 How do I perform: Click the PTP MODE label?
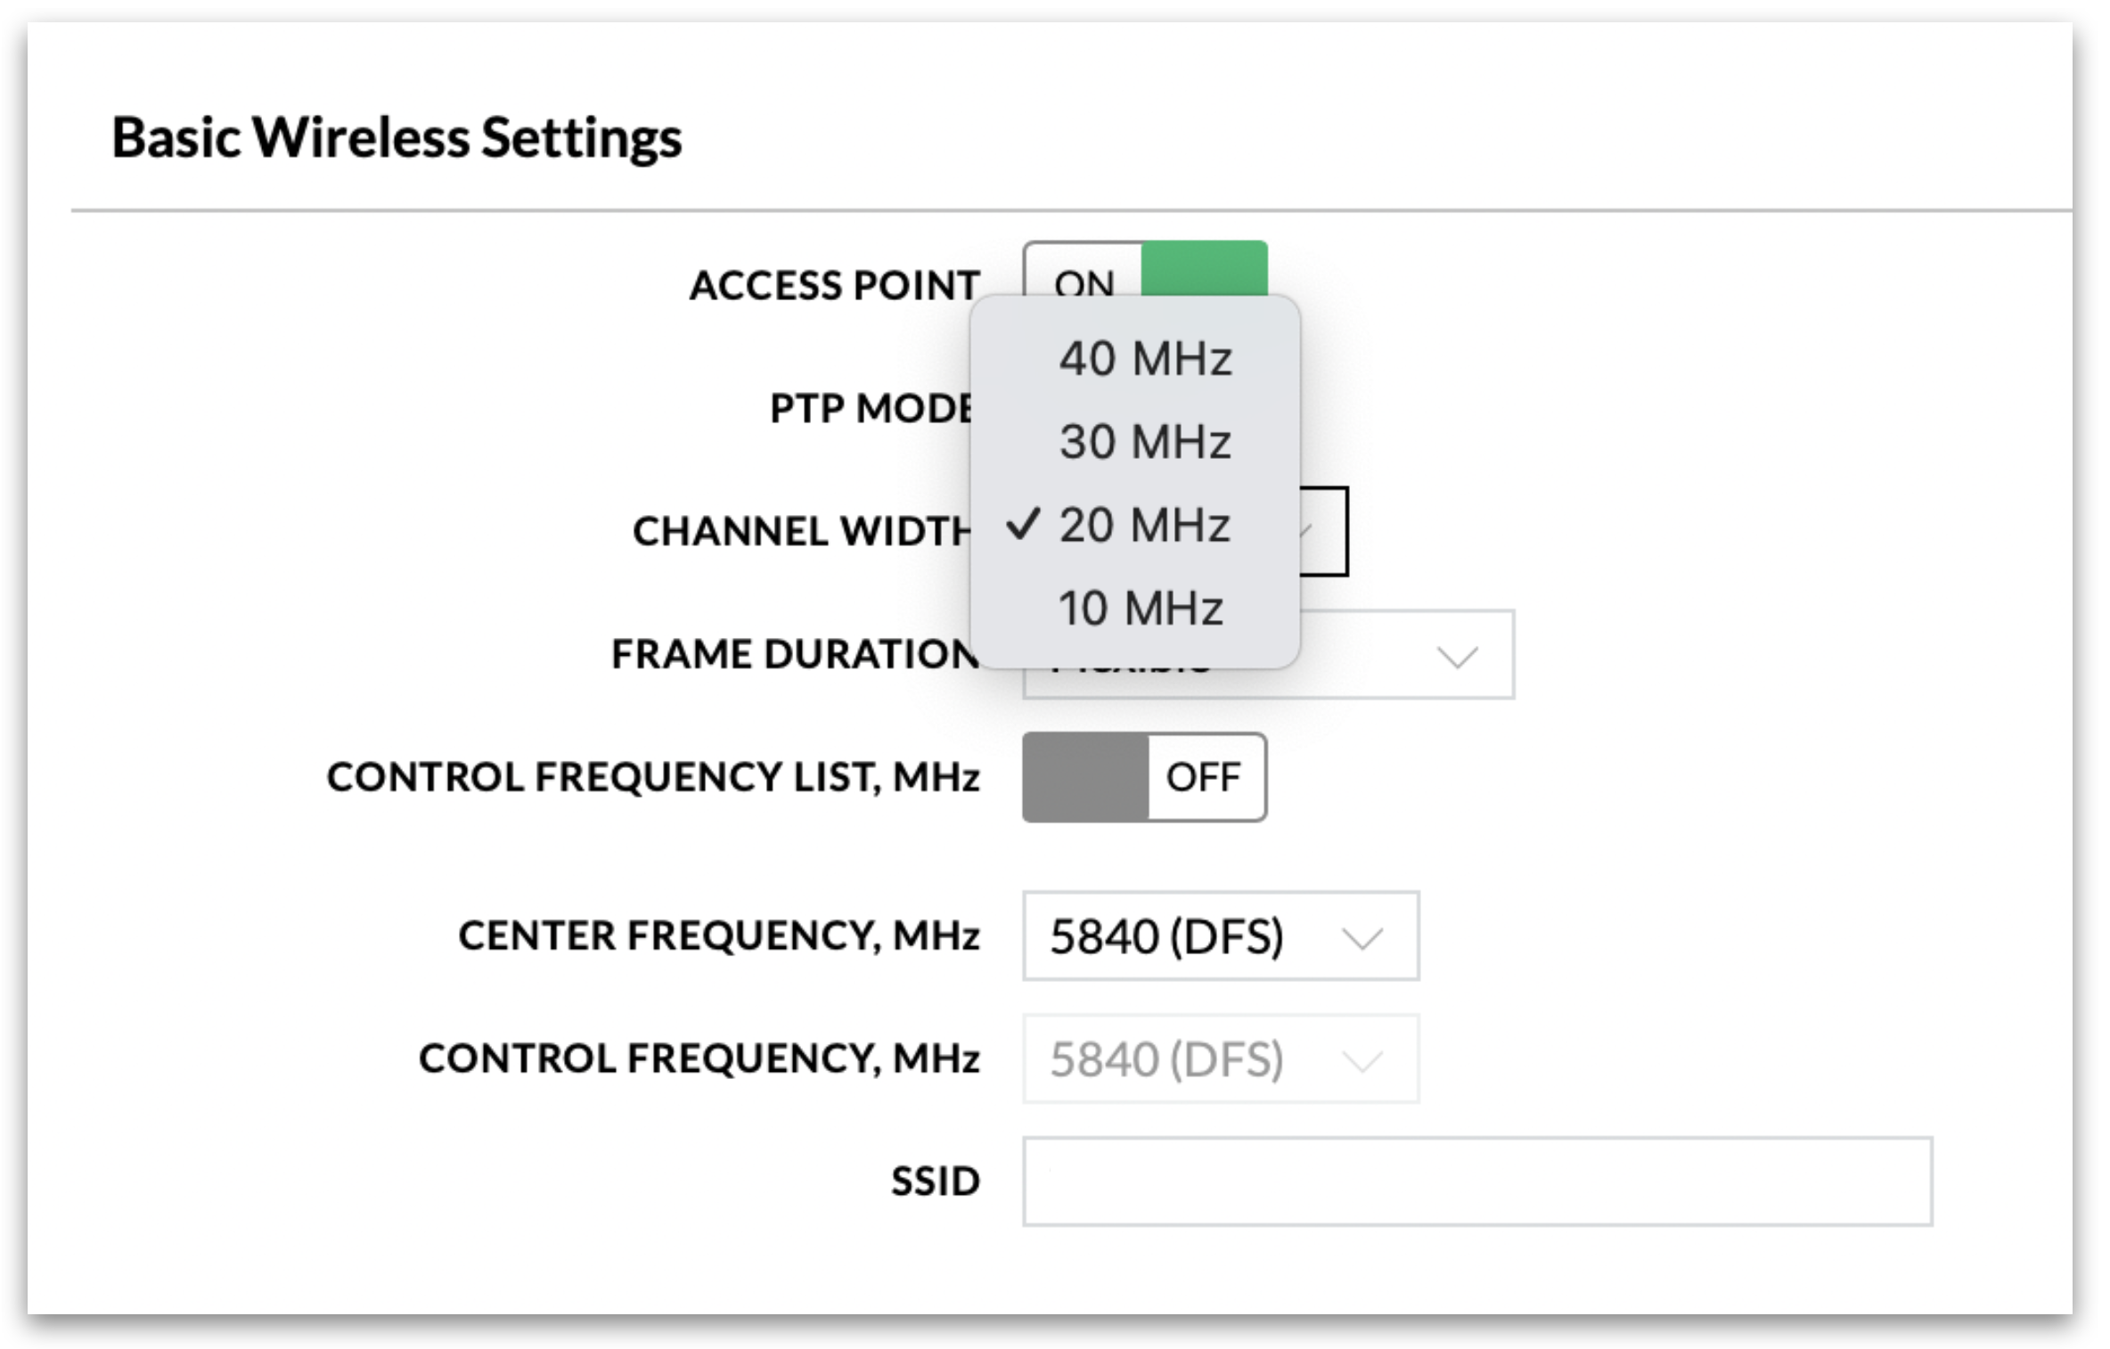coord(871,408)
